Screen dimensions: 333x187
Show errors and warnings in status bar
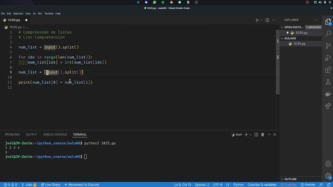point(10,185)
